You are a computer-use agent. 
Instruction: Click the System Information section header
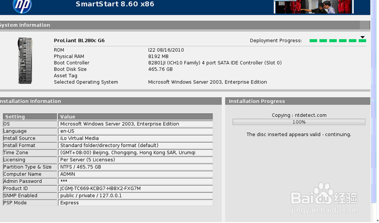(x=185, y=25)
